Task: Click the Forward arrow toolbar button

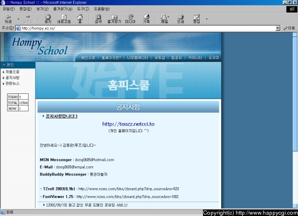Action: (28, 19)
